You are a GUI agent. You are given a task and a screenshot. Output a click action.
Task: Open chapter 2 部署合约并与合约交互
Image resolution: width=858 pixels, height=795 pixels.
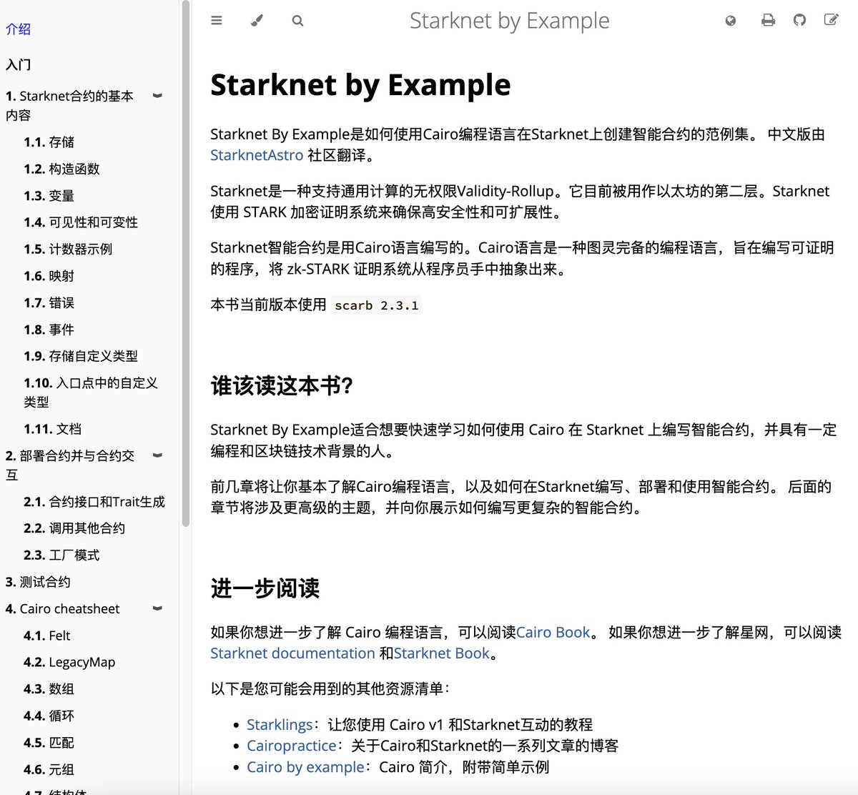(x=69, y=465)
